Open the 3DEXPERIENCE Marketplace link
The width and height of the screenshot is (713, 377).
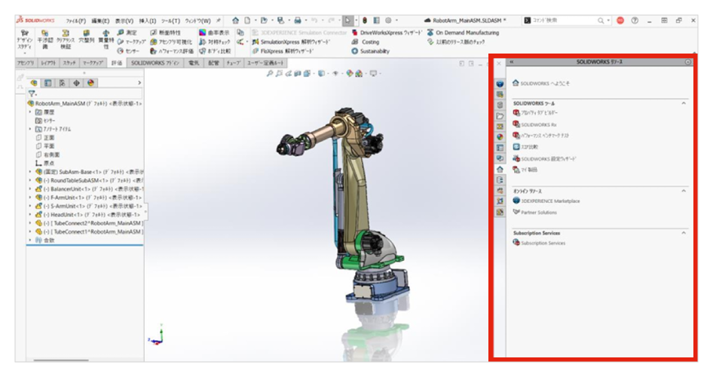516,201
